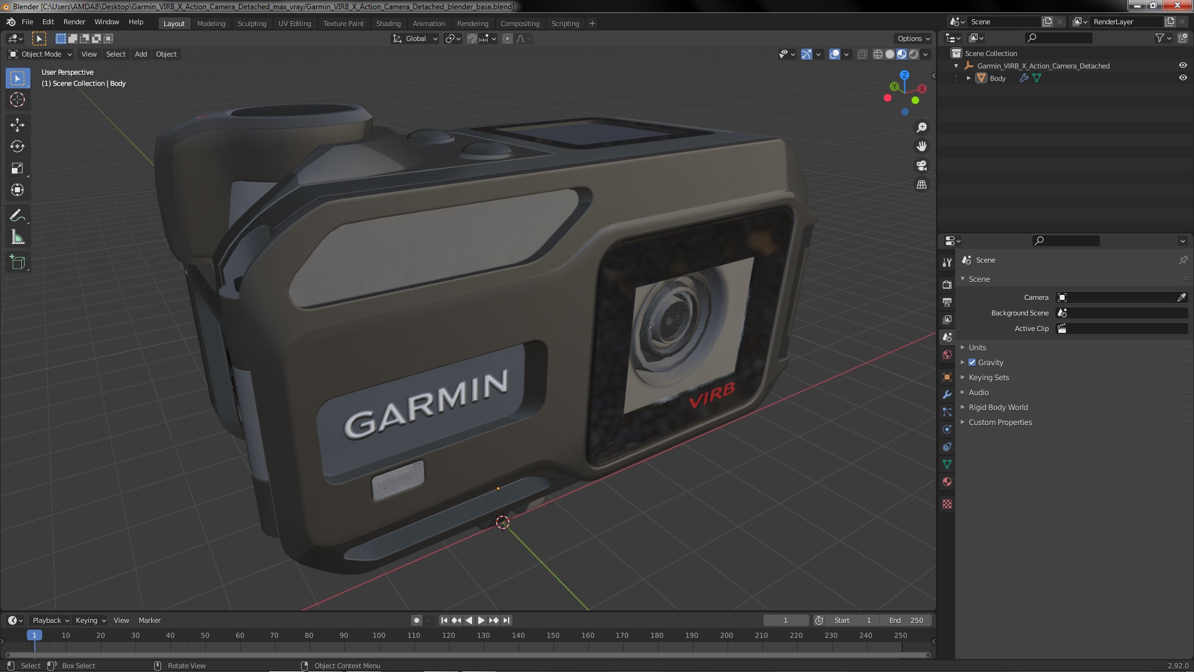Open the Texture properties tab
Screen dimensions: 1194x672
point(947,504)
